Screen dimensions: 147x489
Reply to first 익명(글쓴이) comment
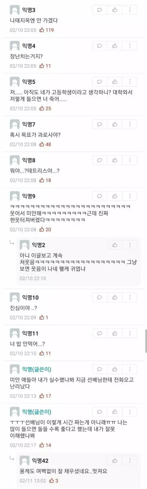(100, 369)
